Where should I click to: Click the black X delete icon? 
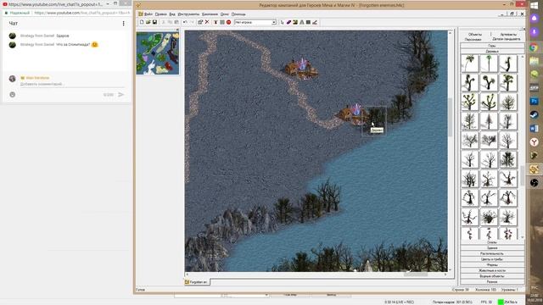tap(207, 22)
